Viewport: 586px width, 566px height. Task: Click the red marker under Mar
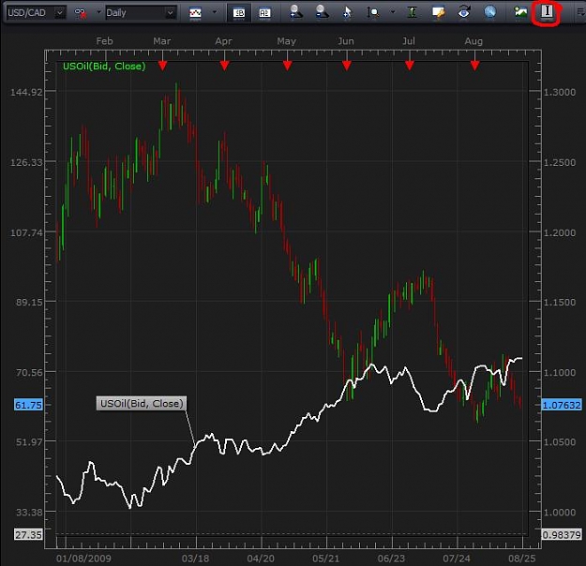pos(162,66)
